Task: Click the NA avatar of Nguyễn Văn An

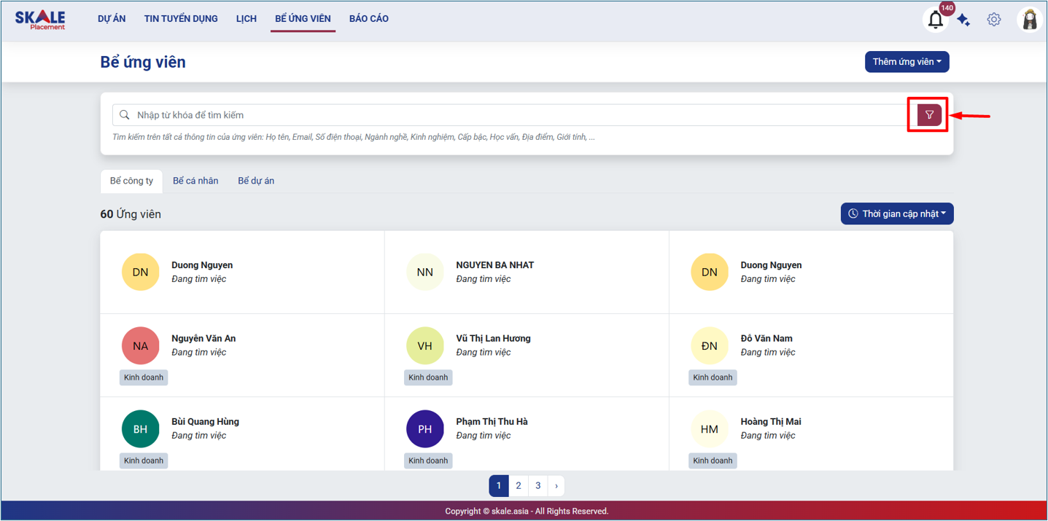Action: (140, 345)
